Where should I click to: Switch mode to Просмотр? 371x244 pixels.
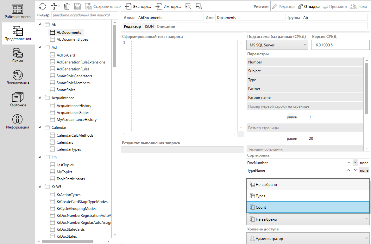click(x=335, y=7)
